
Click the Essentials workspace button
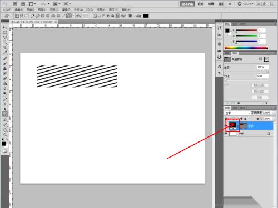click(x=187, y=4)
